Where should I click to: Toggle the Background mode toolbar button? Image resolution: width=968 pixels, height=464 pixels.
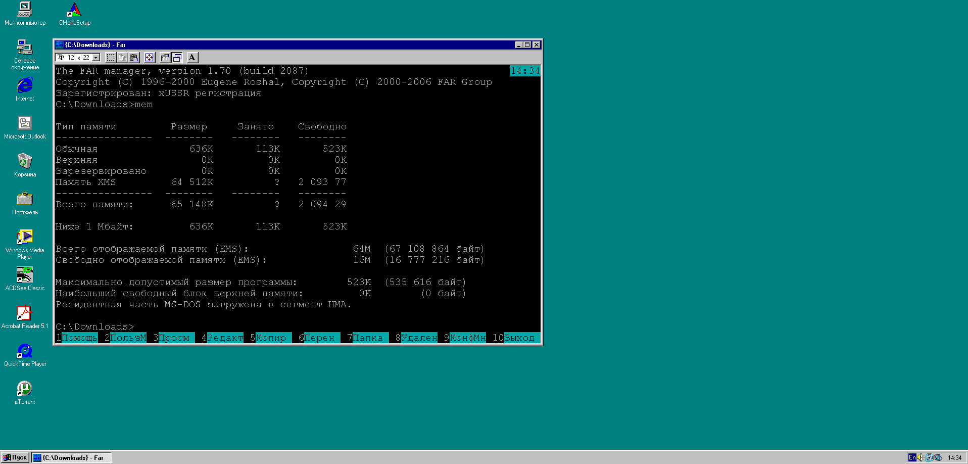[x=177, y=58]
